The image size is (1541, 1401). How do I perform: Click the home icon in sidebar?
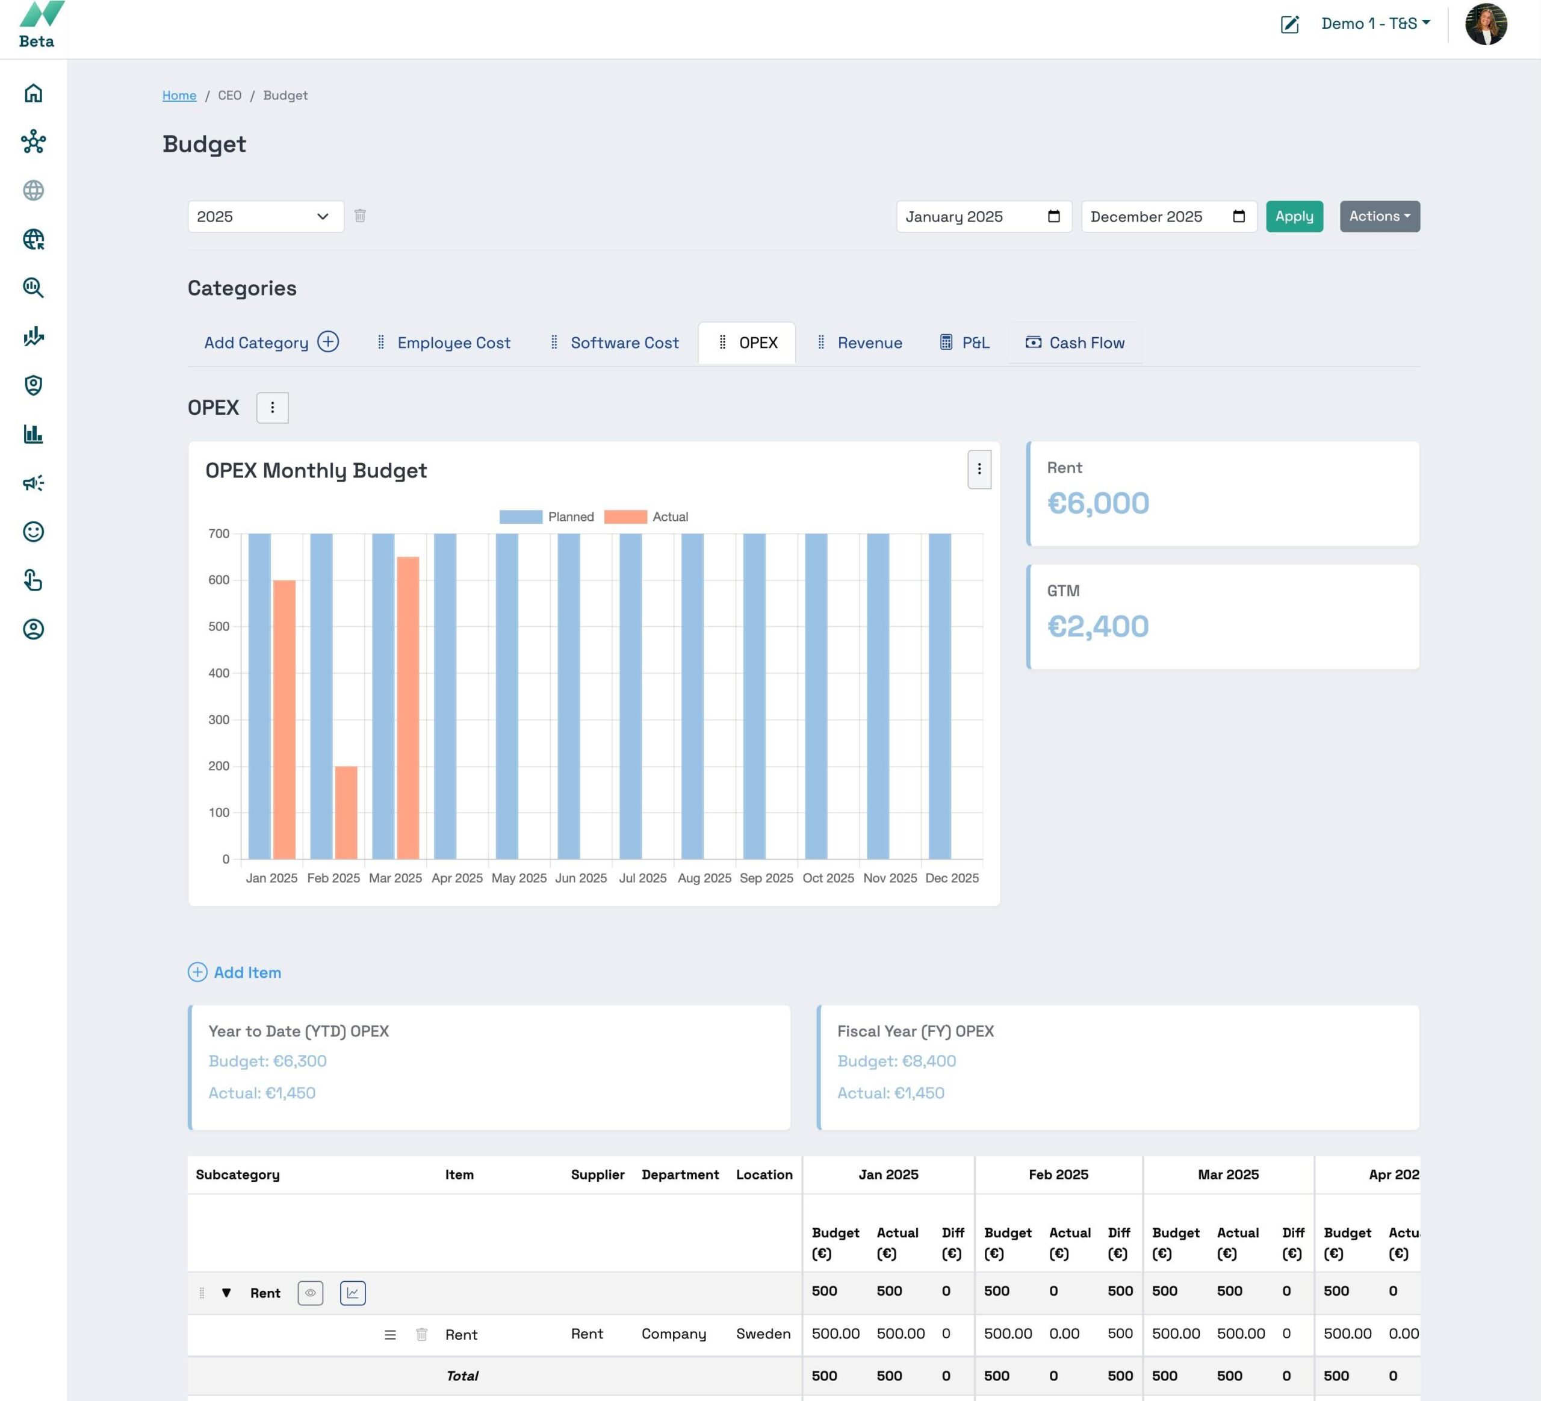[33, 93]
